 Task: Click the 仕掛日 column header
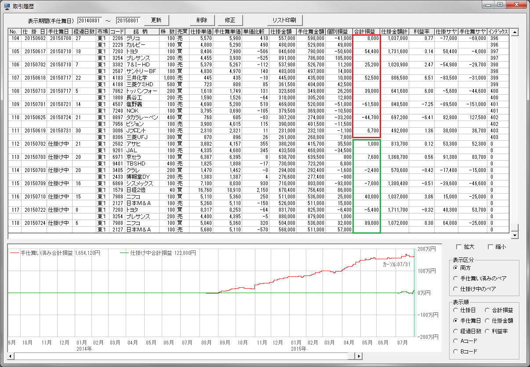tap(33, 32)
